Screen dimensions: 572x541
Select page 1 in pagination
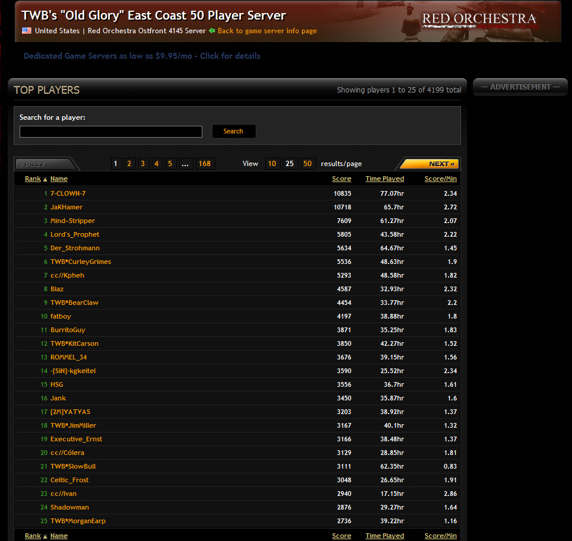pyautogui.click(x=116, y=164)
